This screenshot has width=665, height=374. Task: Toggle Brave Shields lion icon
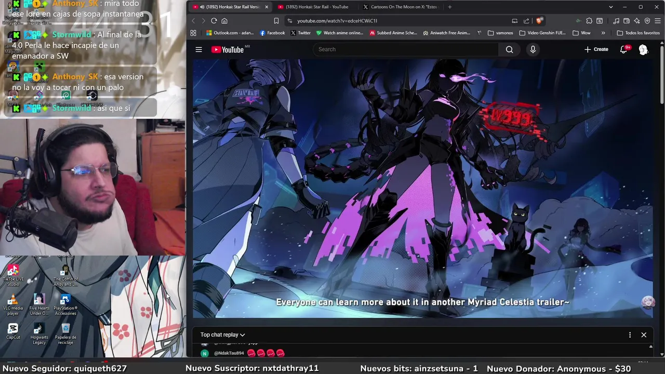[539, 21]
